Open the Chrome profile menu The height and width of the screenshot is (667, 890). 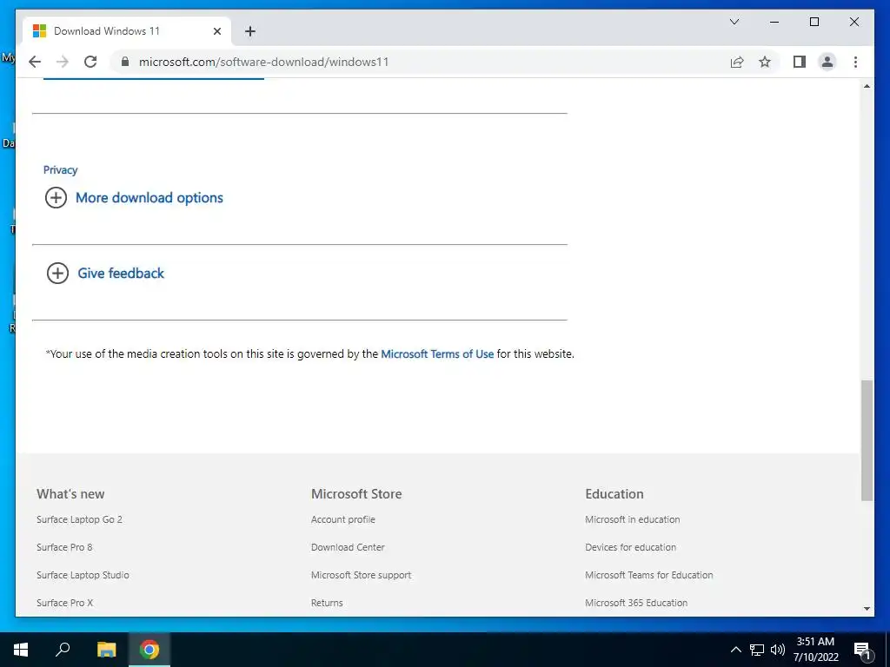coord(827,62)
